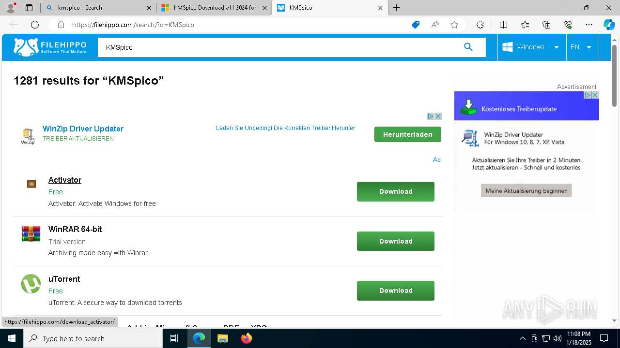Screen dimensions: 620x348
Task: Open the Extensions puzzle icon
Action: click(x=480, y=25)
